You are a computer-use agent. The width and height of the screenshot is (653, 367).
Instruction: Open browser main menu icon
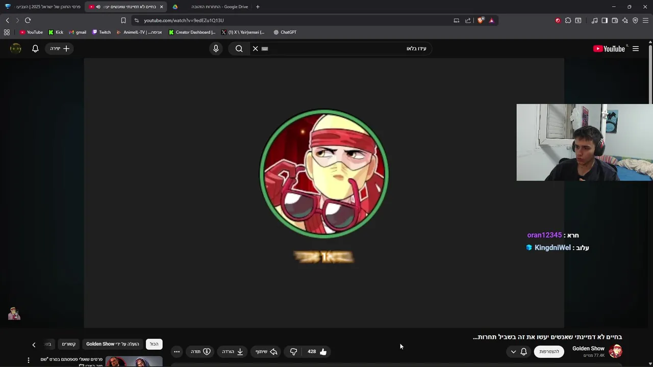click(x=645, y=20)
